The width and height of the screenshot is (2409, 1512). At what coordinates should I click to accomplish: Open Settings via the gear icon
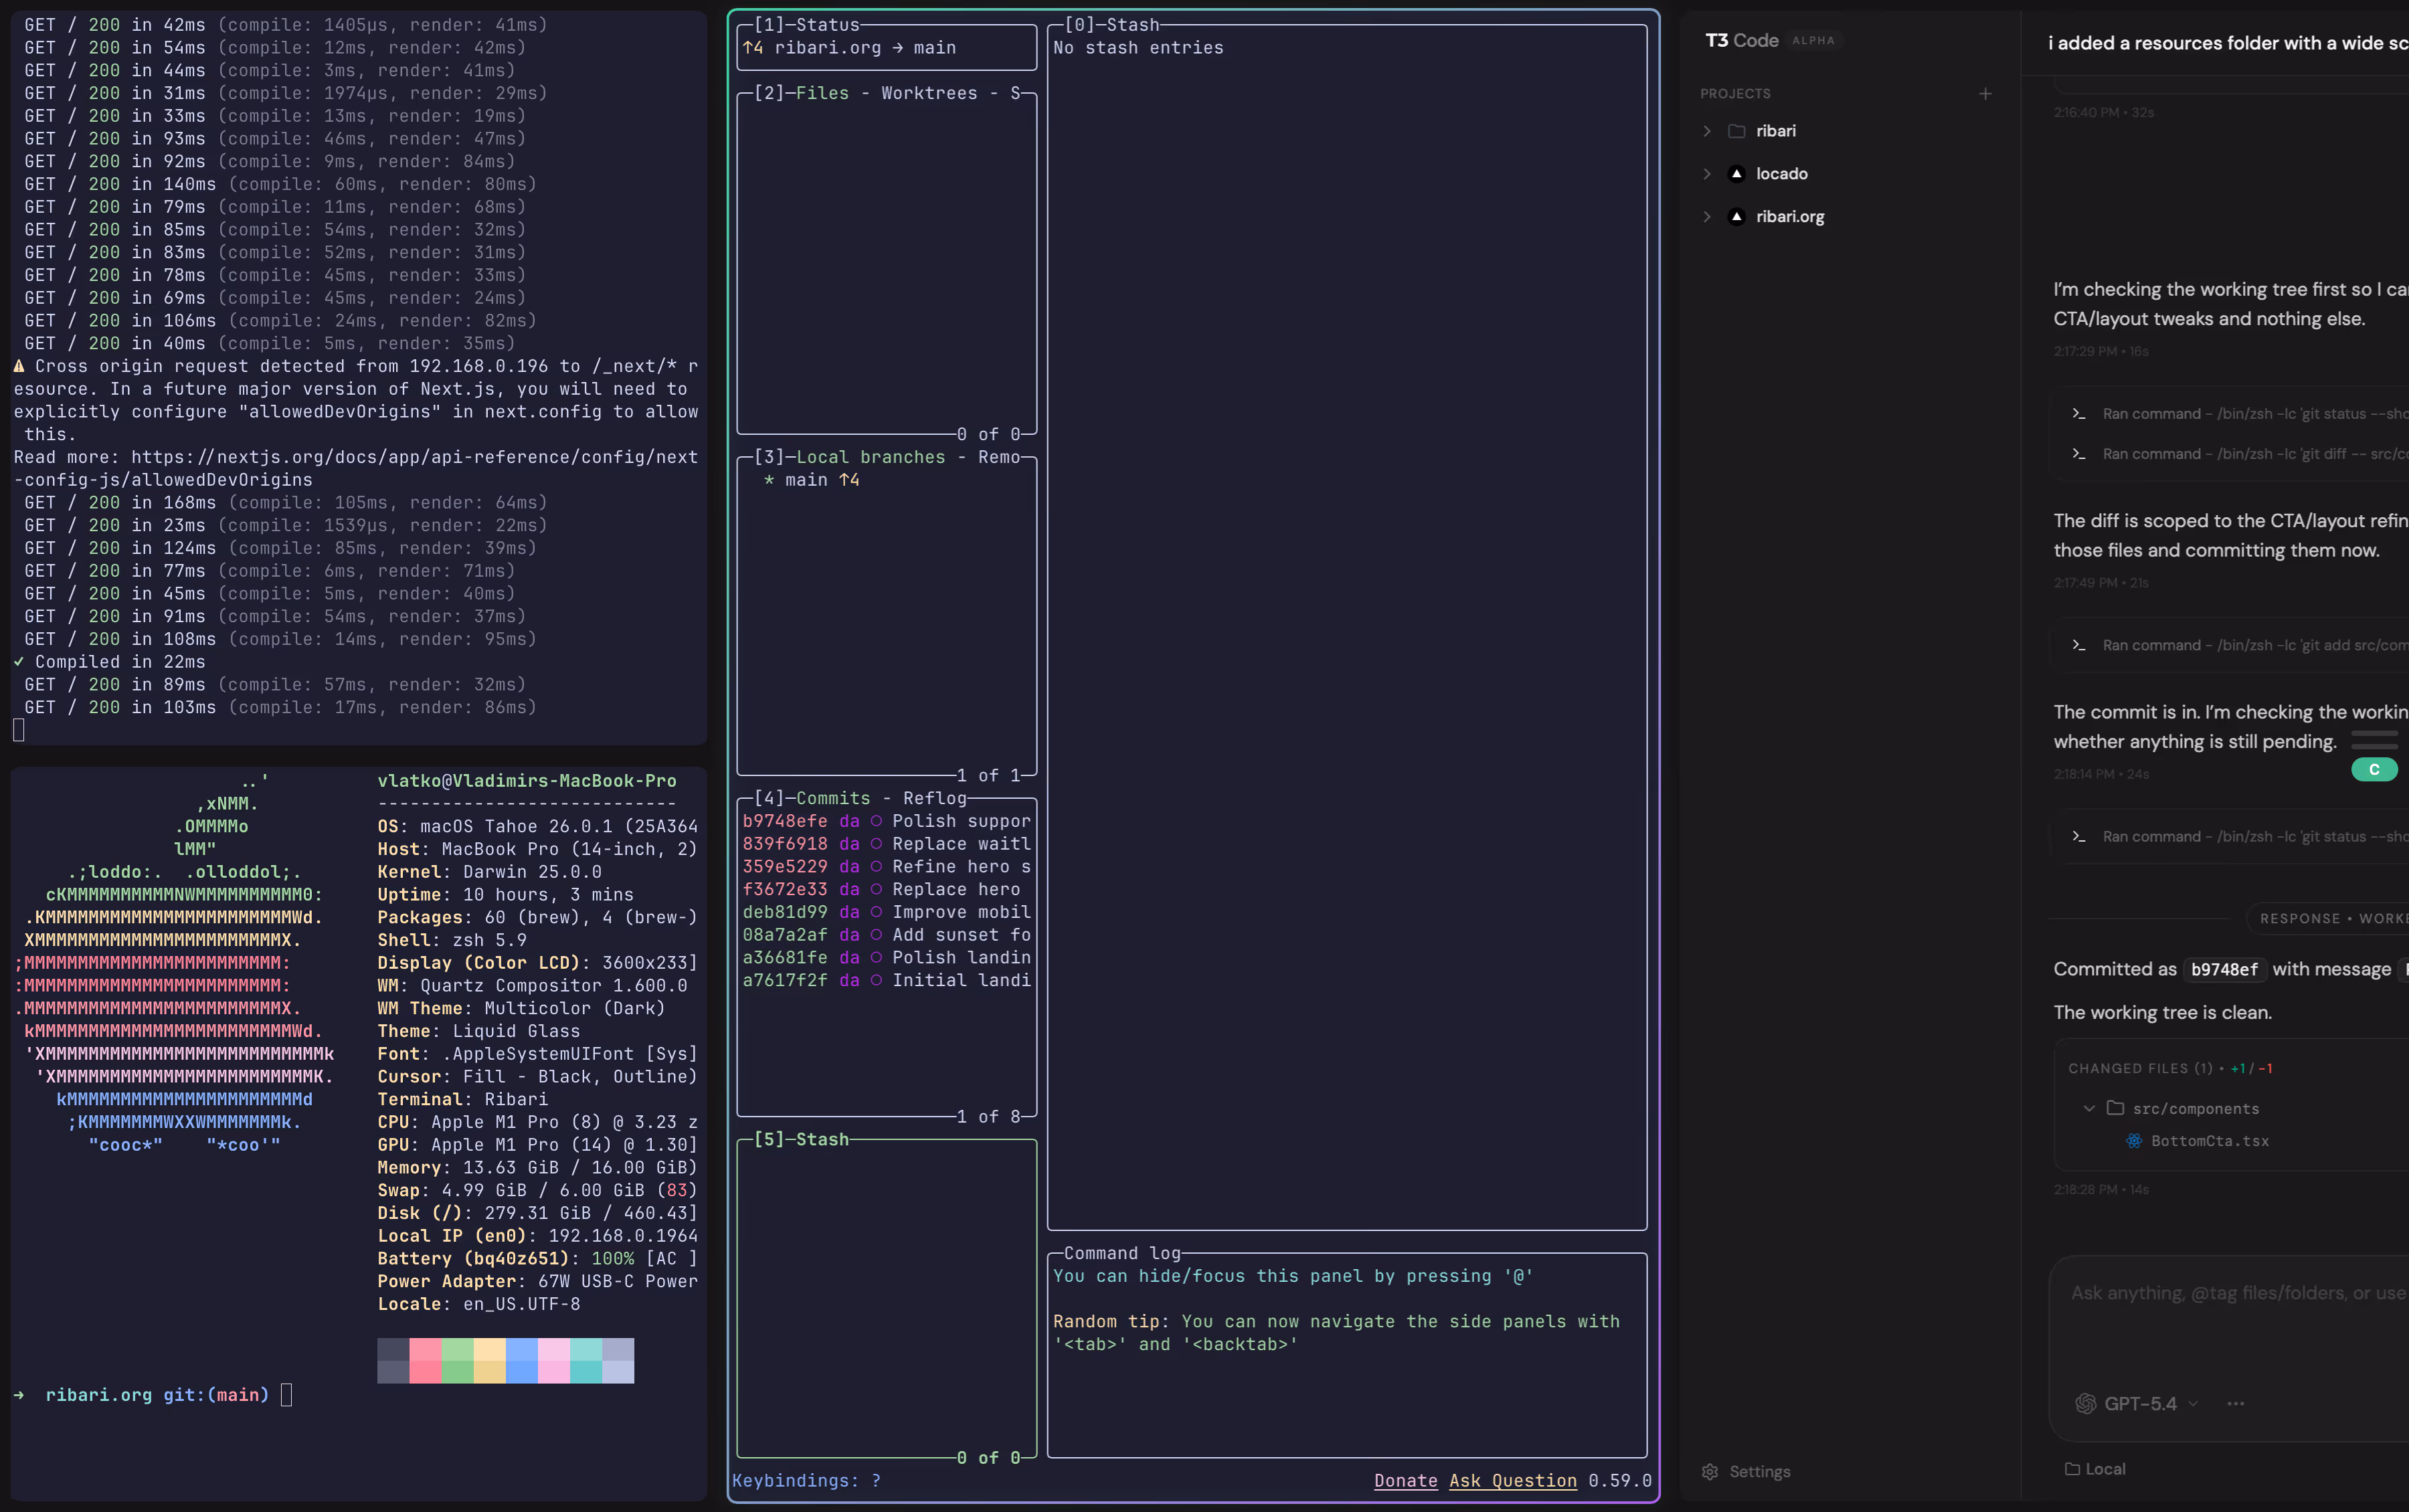pos(1711,1471)
